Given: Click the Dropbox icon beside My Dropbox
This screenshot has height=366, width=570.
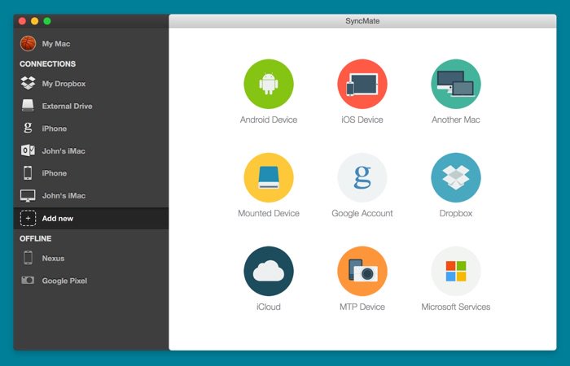Looking at the screenshot, I should (28, 83).
